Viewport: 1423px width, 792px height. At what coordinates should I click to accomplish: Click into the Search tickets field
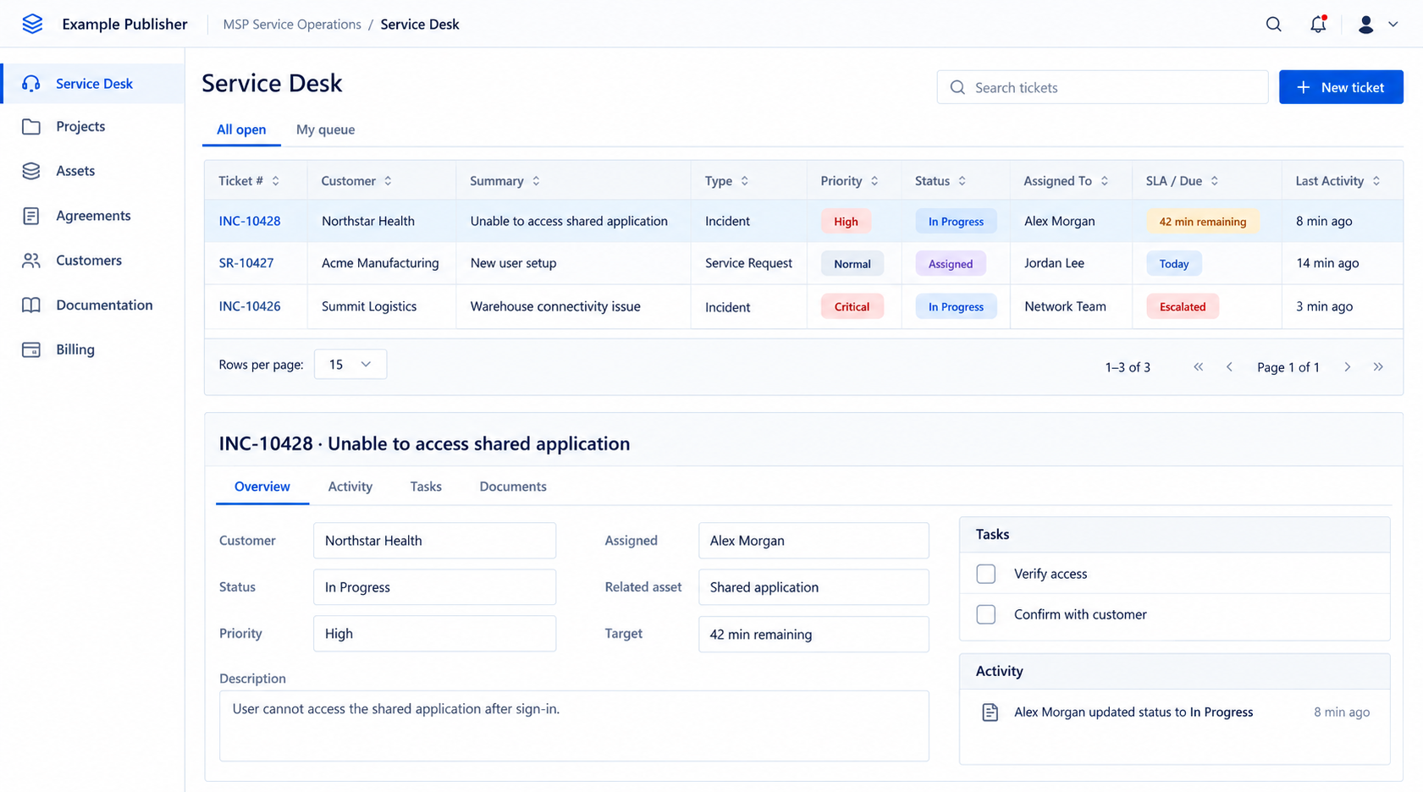click(1102, 87)
